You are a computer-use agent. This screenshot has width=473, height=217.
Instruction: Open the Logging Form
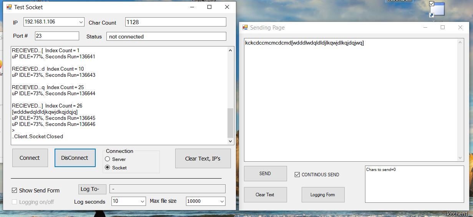pyautogui.click(x=323, y=195)
